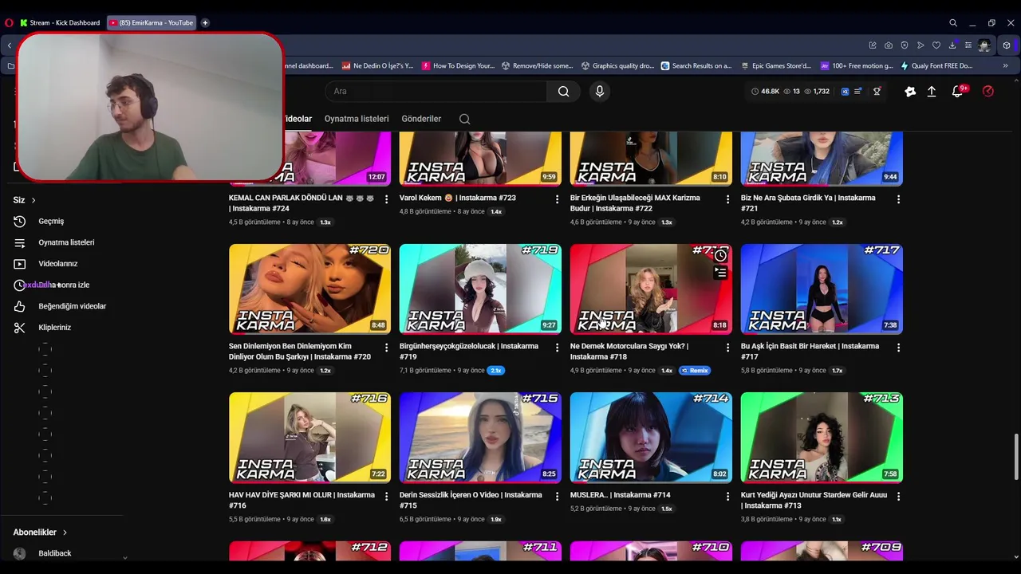Open options menu for Instakarma #721 video

899,199
